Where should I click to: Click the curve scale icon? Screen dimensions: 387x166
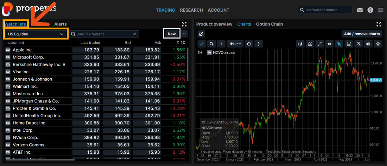[x=349, y=44]
